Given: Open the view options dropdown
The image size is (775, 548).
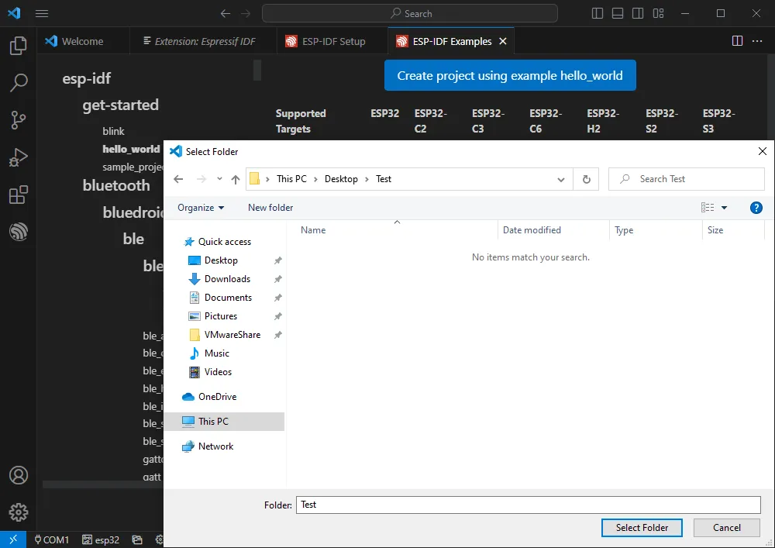Looking at the screenshot, I should 725,208.
